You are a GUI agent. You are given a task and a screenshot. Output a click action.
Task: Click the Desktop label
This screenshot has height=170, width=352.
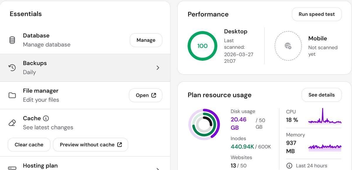(x=236, y=32)
